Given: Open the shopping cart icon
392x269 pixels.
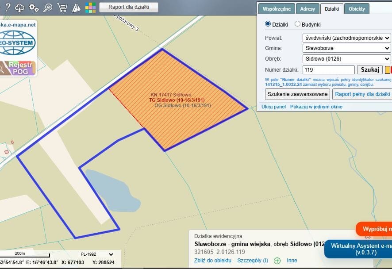Looking at the screenshot, I should click(x=62, y=7).
